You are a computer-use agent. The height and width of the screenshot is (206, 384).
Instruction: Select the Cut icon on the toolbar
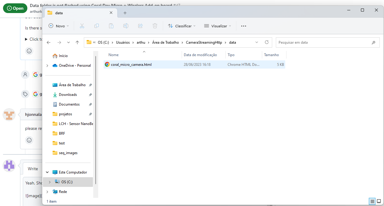(x=82, y=26)
